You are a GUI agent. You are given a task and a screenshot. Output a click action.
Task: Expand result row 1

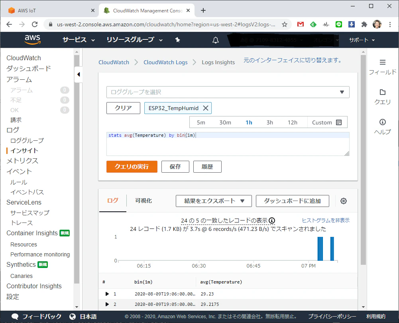(107, 294)
